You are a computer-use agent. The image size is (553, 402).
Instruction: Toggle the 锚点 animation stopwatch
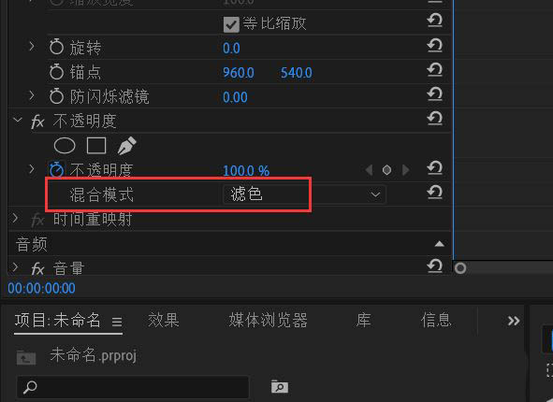[56, 72]
